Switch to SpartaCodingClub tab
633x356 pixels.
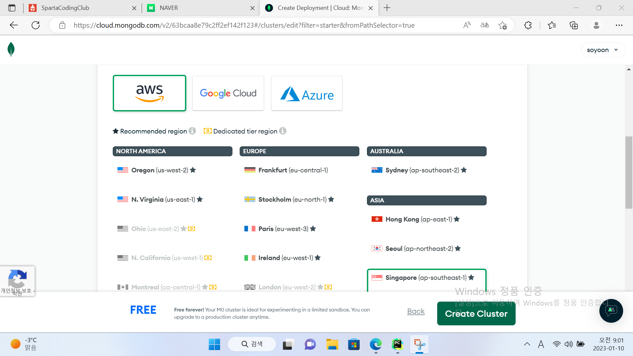[82, 8]
